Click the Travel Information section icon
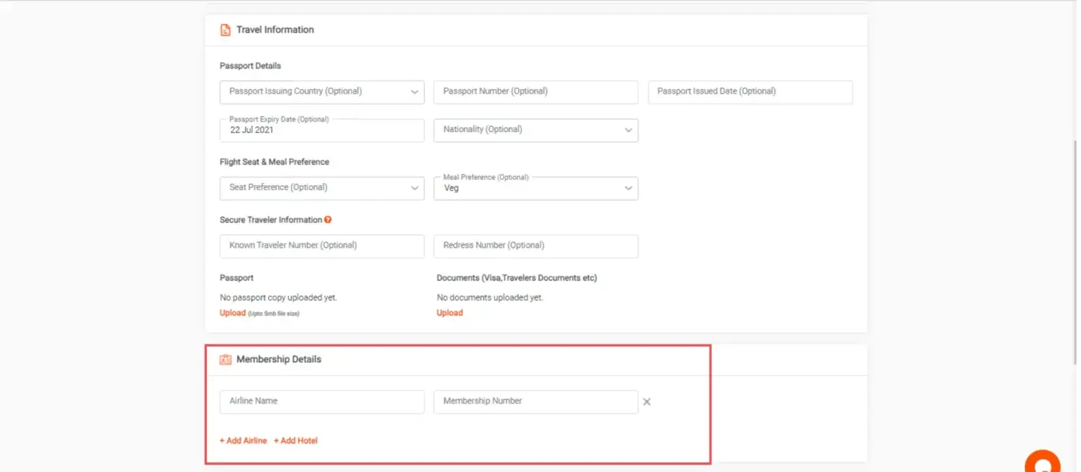Image resolution: width=1081 pixels, height=472 pixels. point(225,30)
